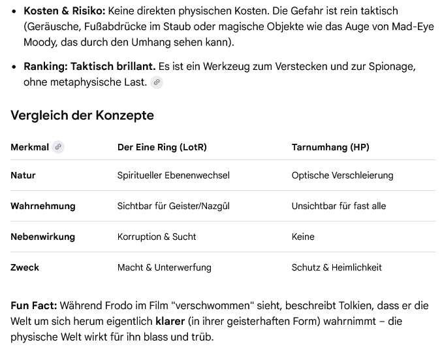
Task: Click the bold "Kosten & Risiko:" bullet label
Action: click(x=64, y=11)
